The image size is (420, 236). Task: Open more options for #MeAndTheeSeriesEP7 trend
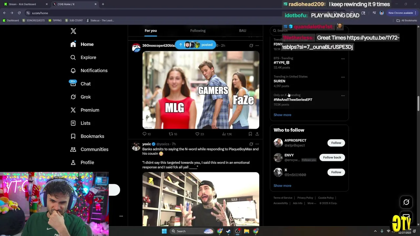click(x=343, y=96)
